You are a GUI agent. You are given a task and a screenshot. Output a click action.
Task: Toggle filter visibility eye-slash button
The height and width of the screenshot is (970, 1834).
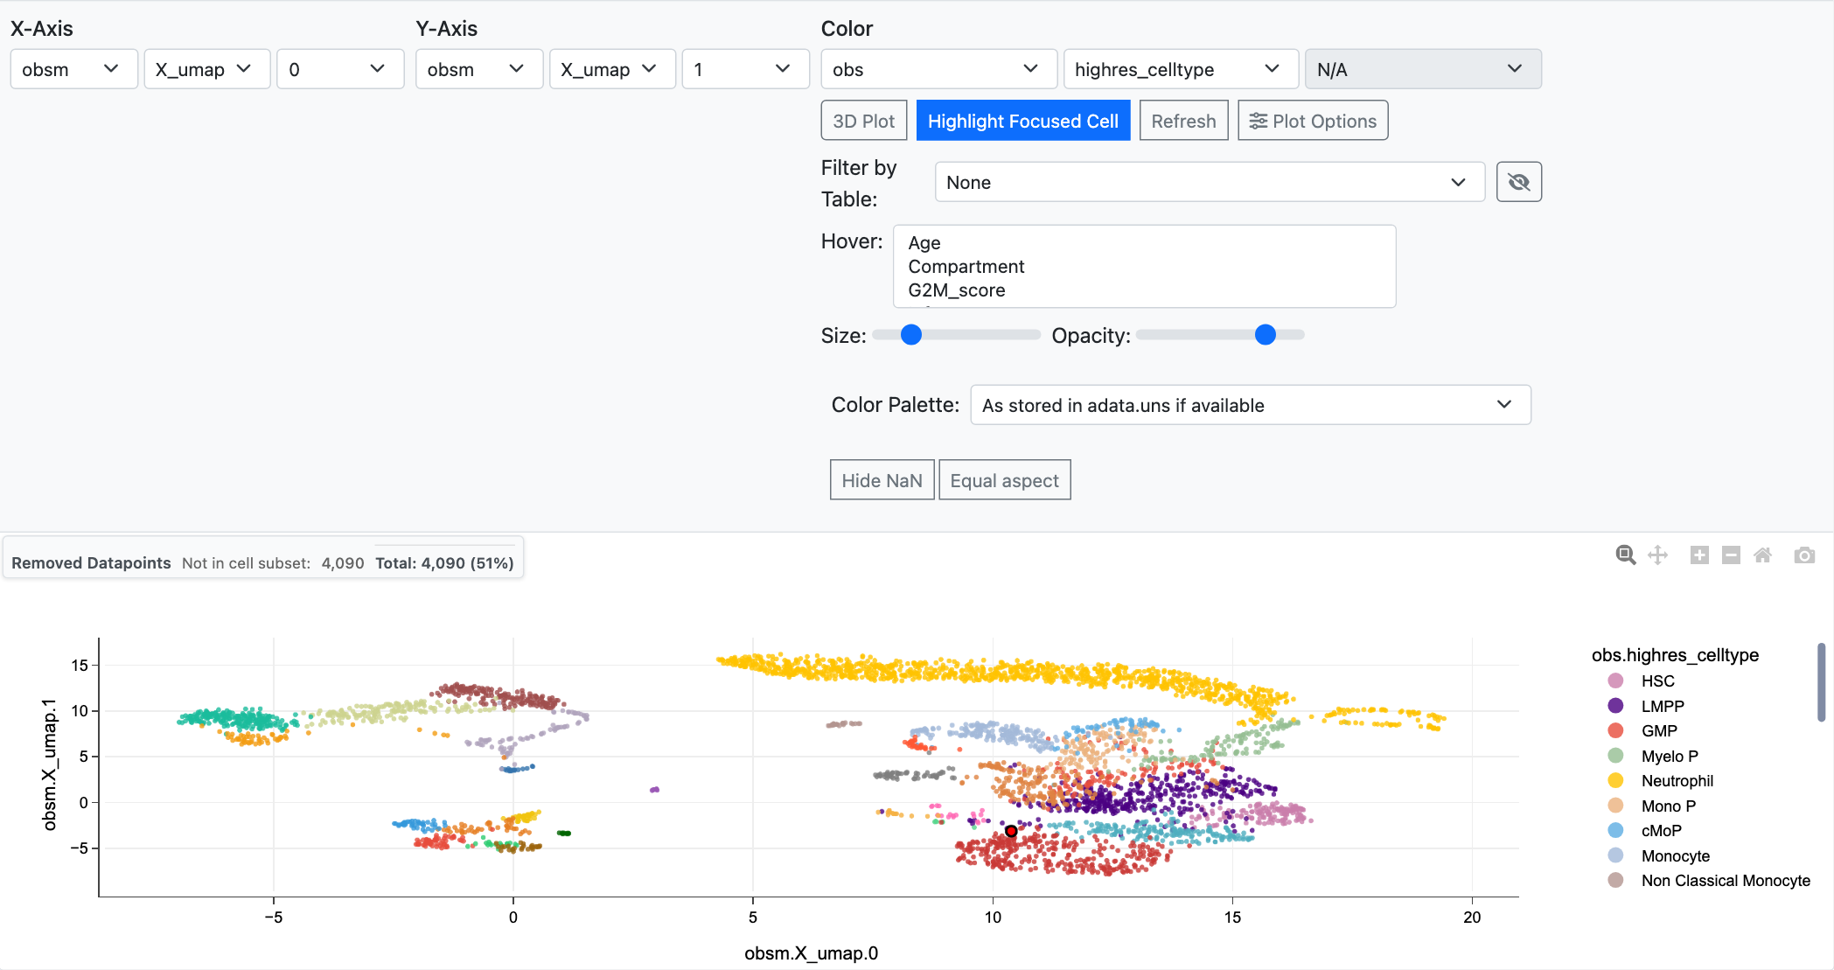[1519, 182]
